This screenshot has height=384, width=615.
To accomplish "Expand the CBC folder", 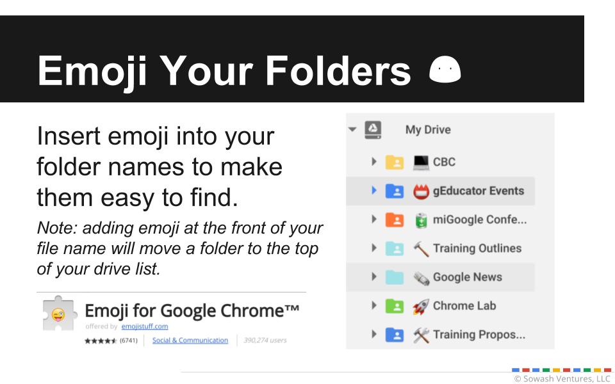I will (374, 162).
